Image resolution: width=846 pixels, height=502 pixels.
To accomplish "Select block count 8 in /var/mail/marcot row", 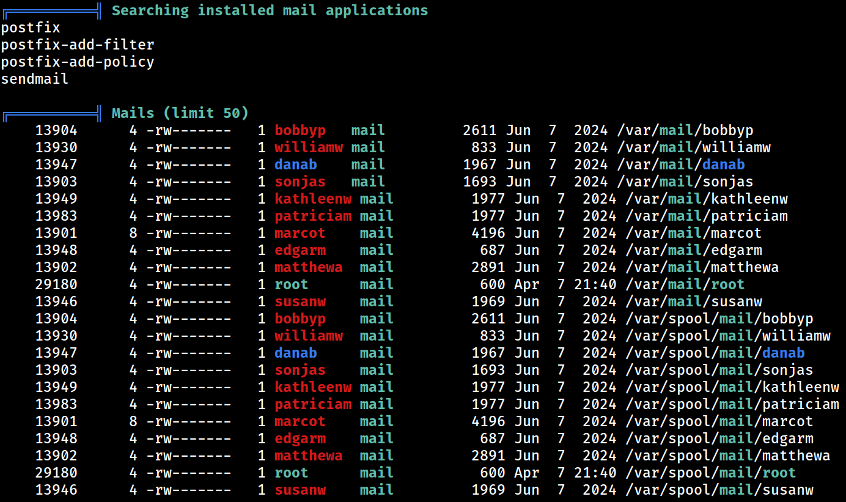I will pyautogui.click(x=133, y=233).
